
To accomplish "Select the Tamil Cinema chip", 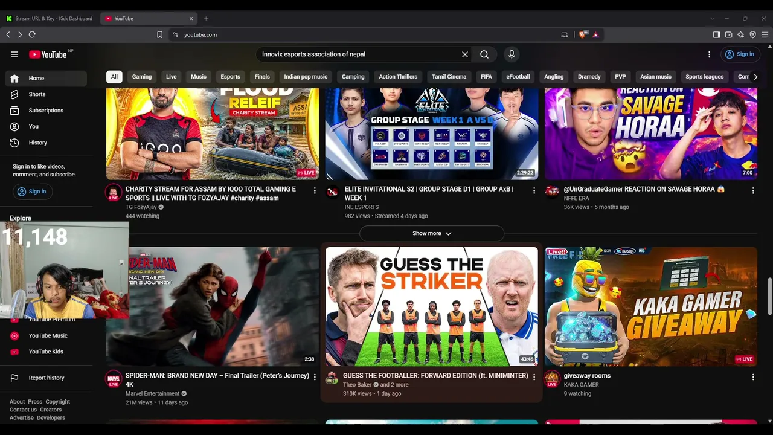I will pyautogui.click(x=449, y=77).
